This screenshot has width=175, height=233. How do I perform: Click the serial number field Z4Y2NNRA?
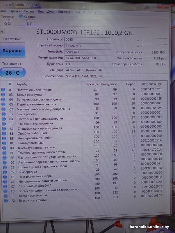point(87,46)
